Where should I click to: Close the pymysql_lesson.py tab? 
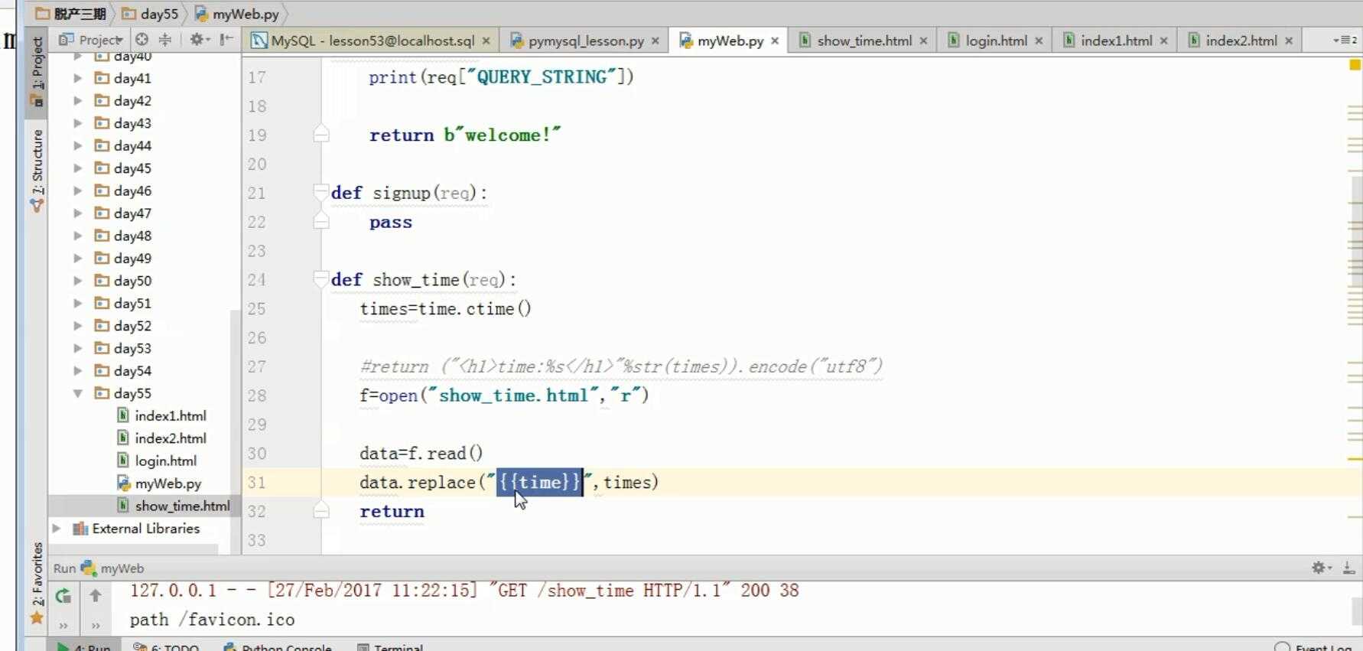pos(655,41)
